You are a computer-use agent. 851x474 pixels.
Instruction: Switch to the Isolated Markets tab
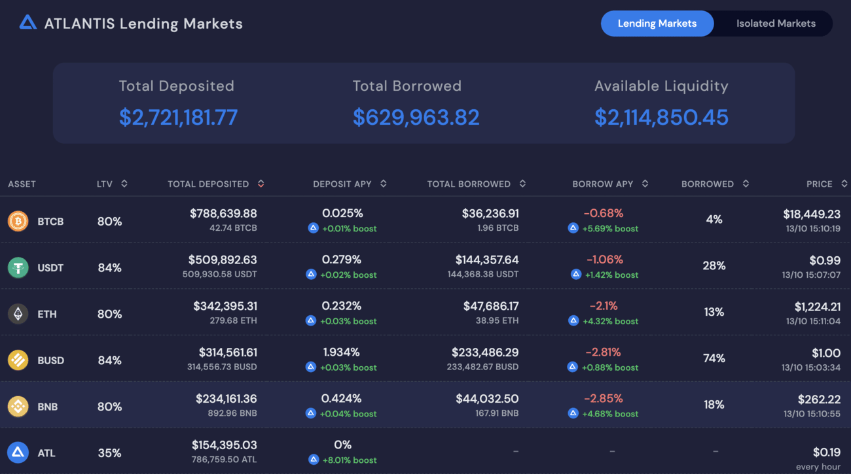776,24
